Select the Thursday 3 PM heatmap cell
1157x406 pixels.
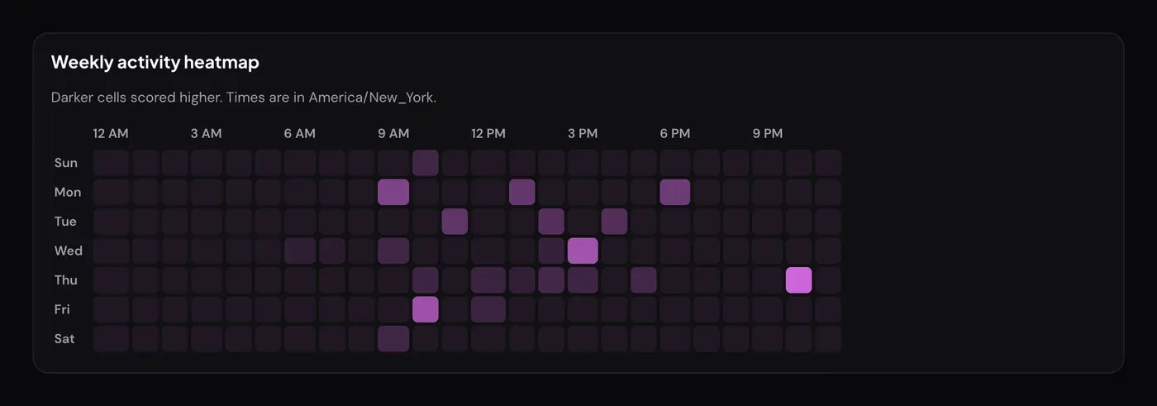pyautogui.click(x=583, y=280)
